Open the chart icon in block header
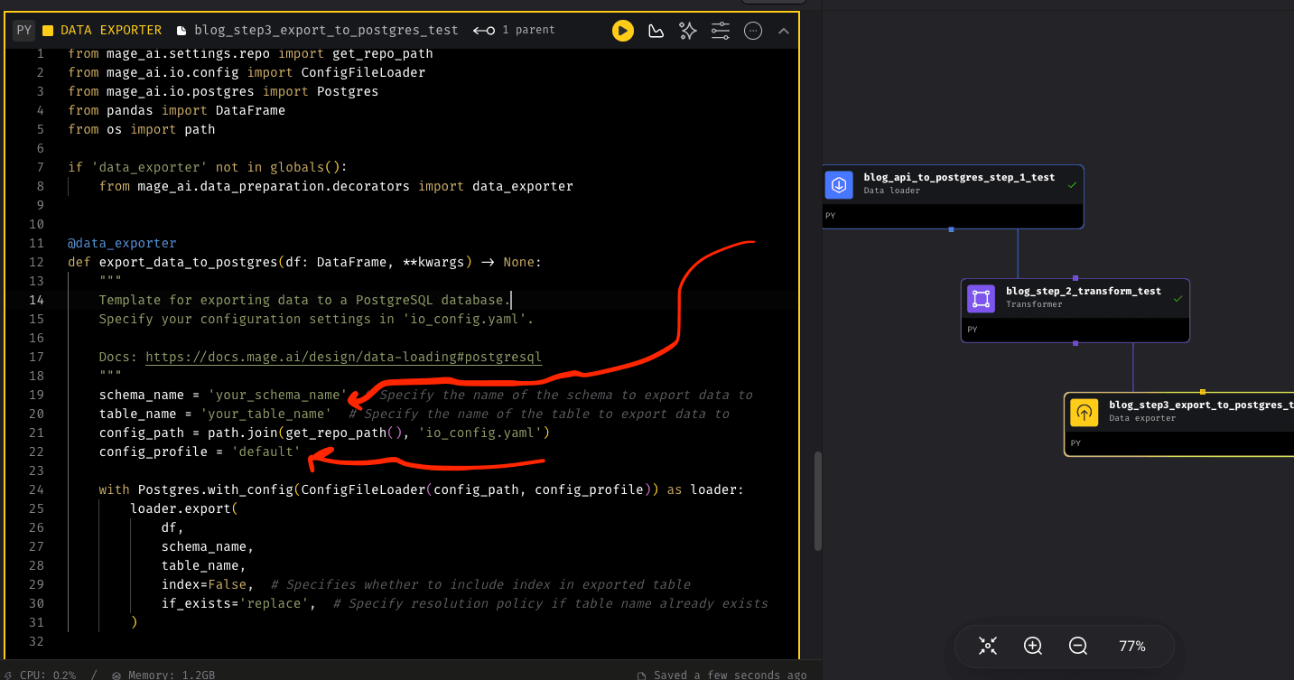 pyautogui.click(x=656, y=31)
